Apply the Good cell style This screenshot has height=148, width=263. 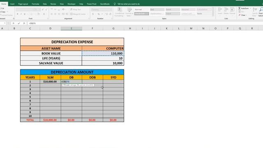coord(173,9)
